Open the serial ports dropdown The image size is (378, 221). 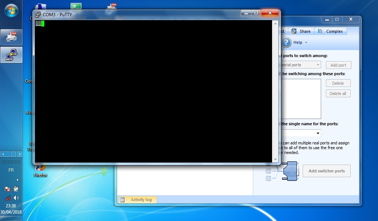301,65
